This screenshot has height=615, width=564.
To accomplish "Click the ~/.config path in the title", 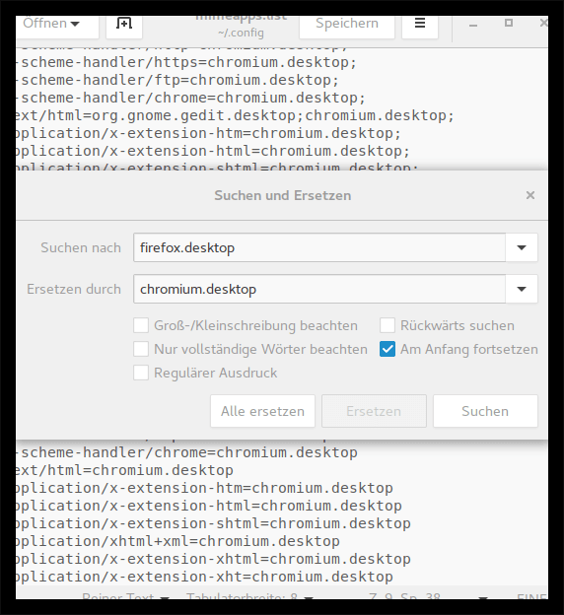I will coord(241,33).
